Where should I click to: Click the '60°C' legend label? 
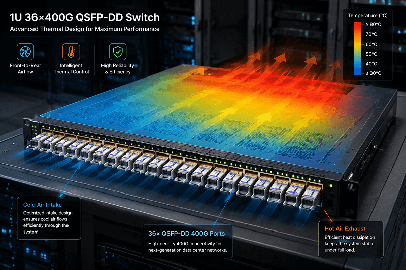[371, 44]
